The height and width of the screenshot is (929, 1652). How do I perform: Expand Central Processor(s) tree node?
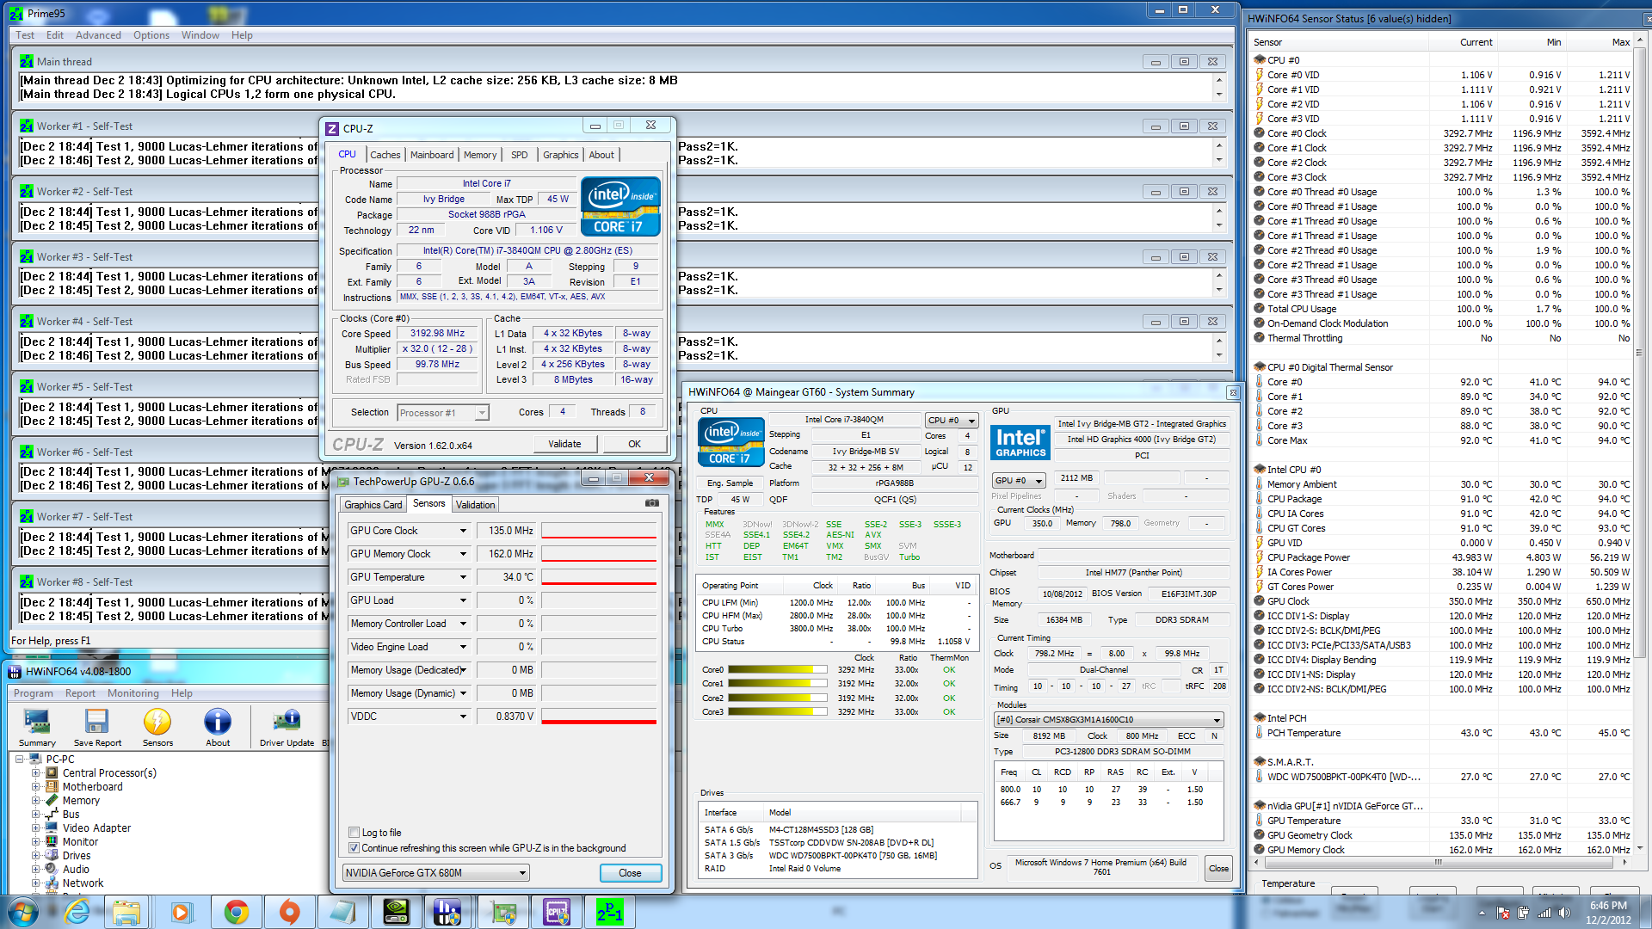(36, 773)
